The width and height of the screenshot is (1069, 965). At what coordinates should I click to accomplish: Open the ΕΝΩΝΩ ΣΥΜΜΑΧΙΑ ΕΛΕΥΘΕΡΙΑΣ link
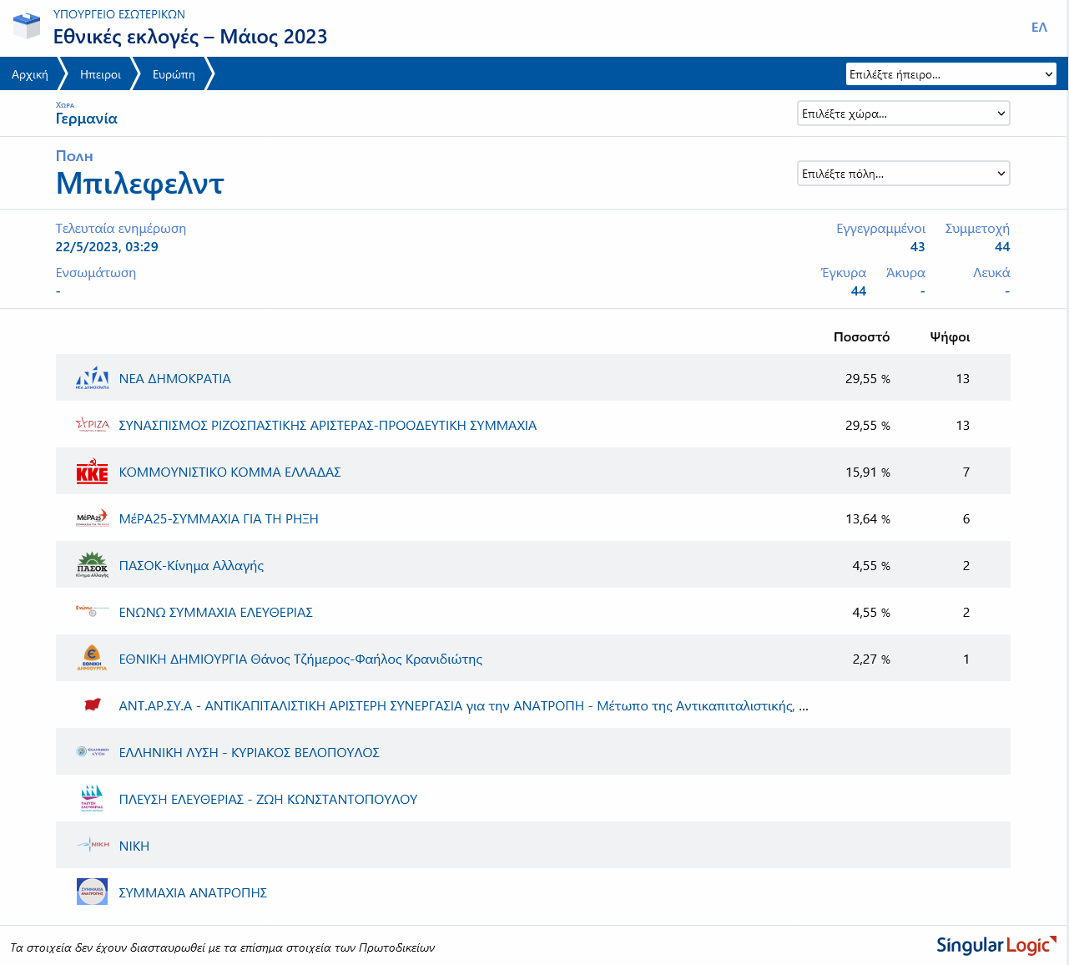click(216, 612)
